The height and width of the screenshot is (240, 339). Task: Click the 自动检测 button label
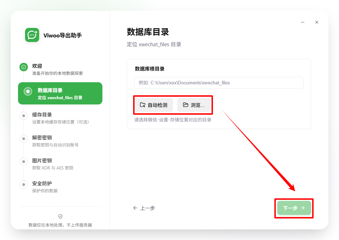157,105
